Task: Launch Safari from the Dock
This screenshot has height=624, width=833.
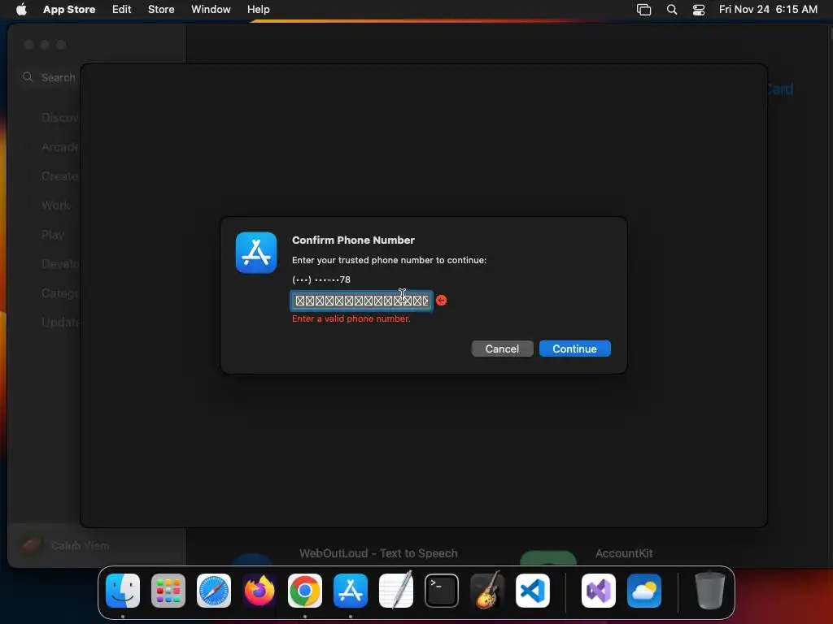Action: click(x=214, y=591)
